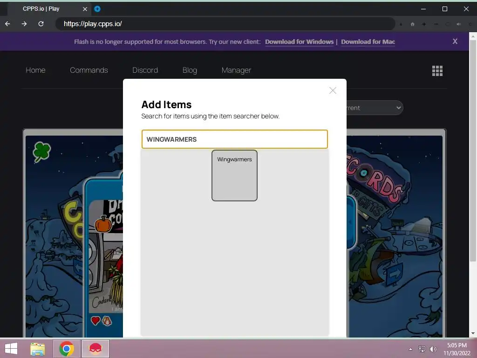Click the green clover icon in the game

click(x=41, y=151)
